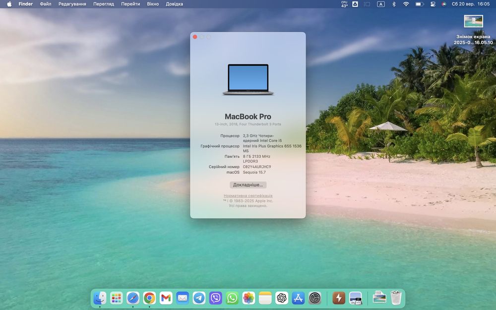Screen dimensions: 496x310
Task: Open the Редагування menu
Action: pyautogui.click(x=72, y=4)
